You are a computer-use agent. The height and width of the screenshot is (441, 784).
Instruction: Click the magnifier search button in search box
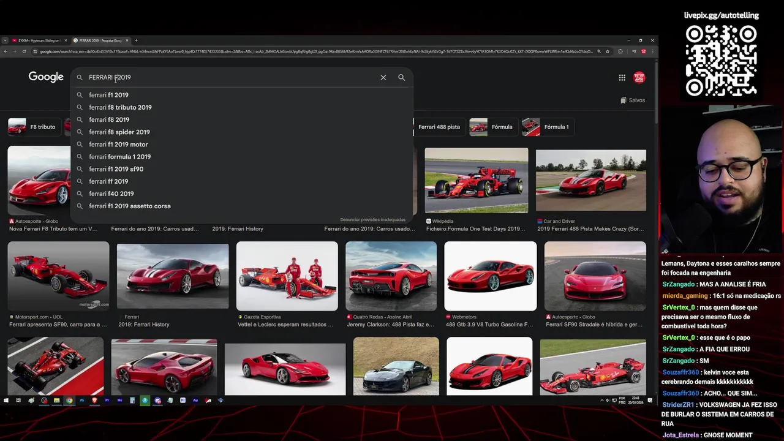(x=401, y=77)
